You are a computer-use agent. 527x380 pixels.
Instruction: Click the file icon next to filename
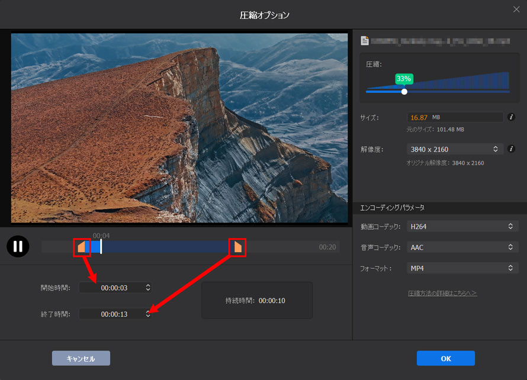(365, 41)
